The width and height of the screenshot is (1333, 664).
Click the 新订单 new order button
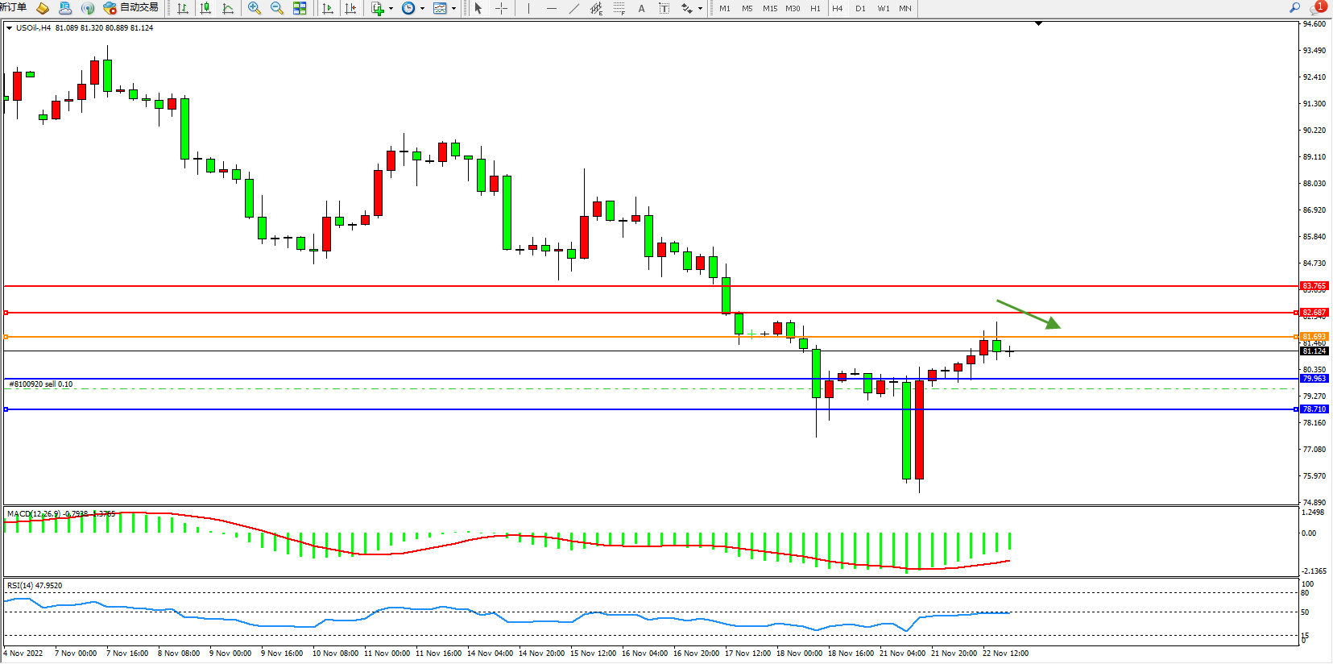pyautogui.click(x=14, y=7)
